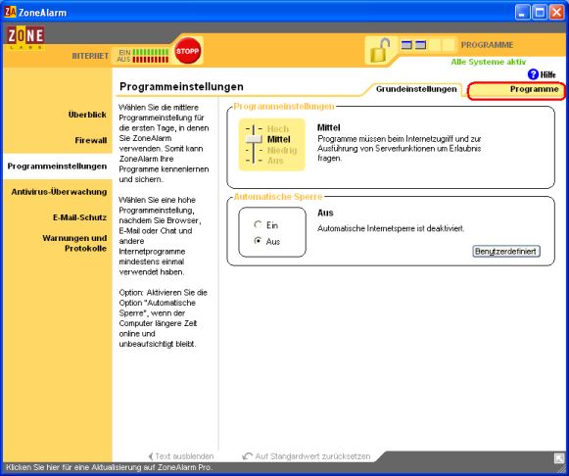
Task: Set the program slider to Aus
Action: pos(275,161)
